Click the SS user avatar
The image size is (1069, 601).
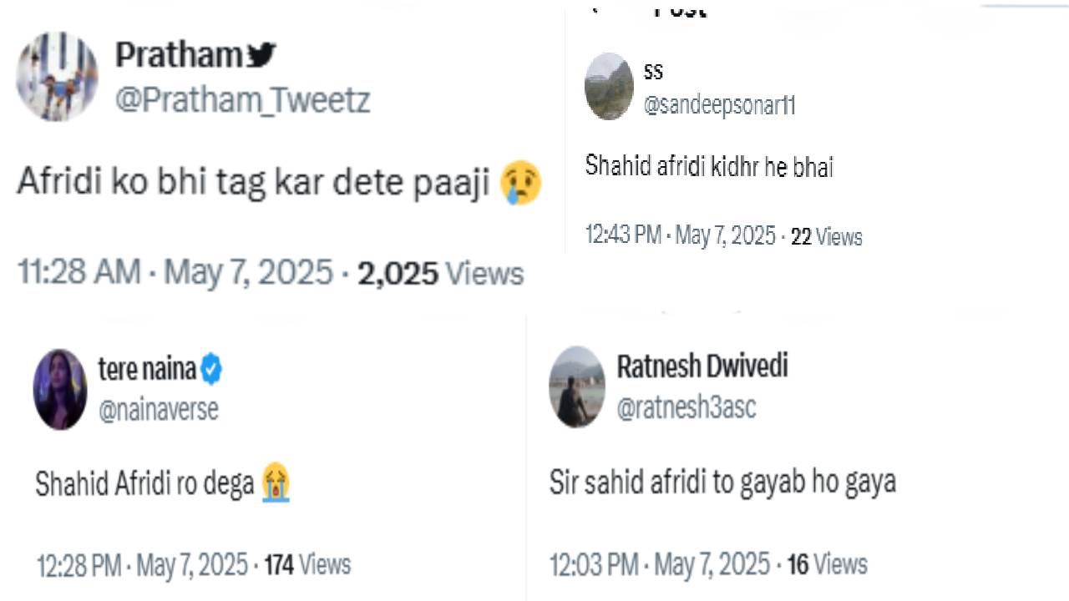click(x=609, y=87)
